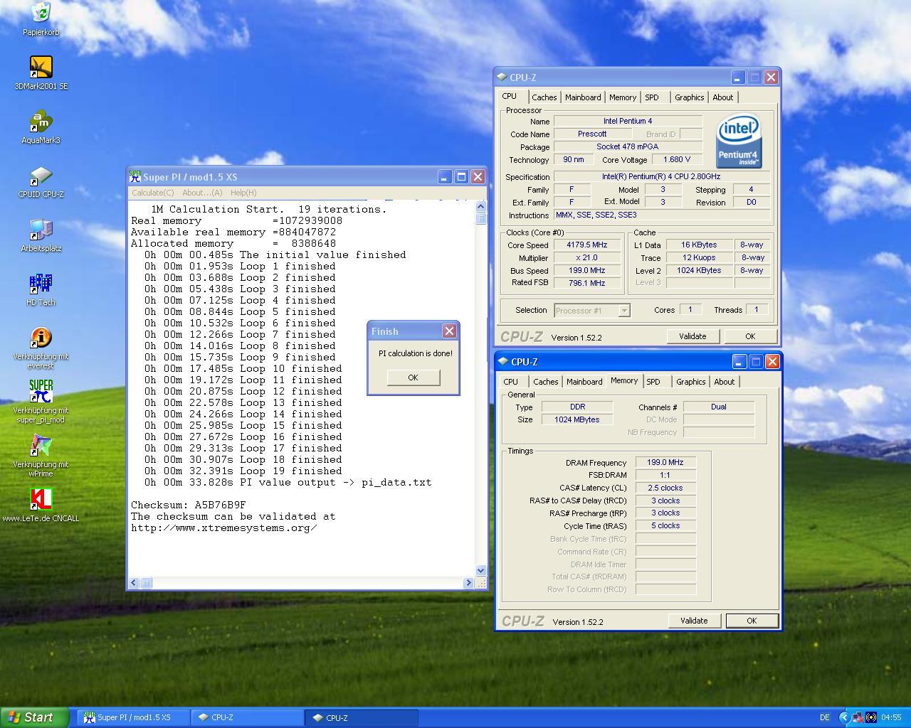Click Super PI vertical scrollbar down arrow
The image size is (911, 728).
[480, 570]
